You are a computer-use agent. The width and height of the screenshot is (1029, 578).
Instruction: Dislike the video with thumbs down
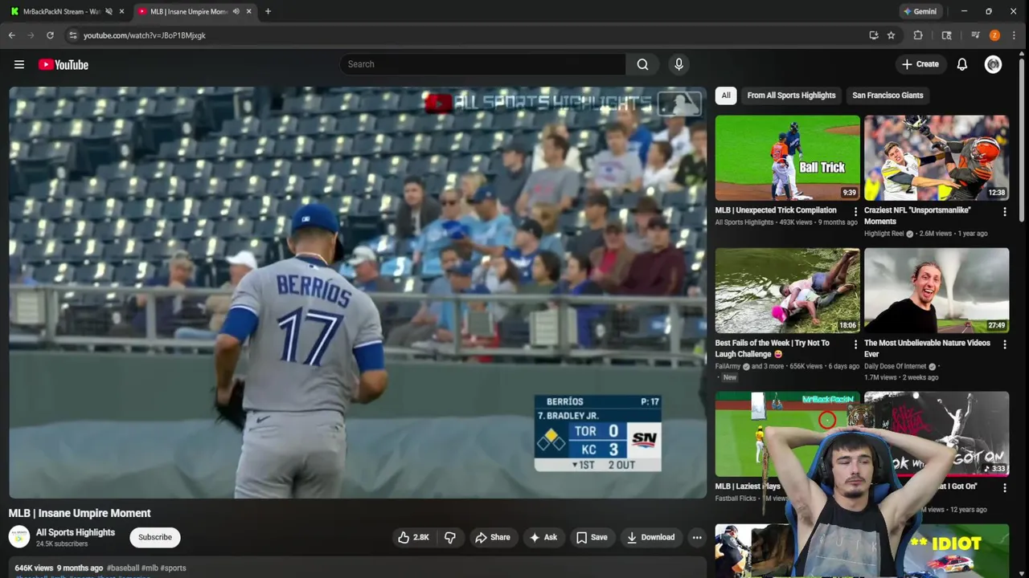[450, 537]
